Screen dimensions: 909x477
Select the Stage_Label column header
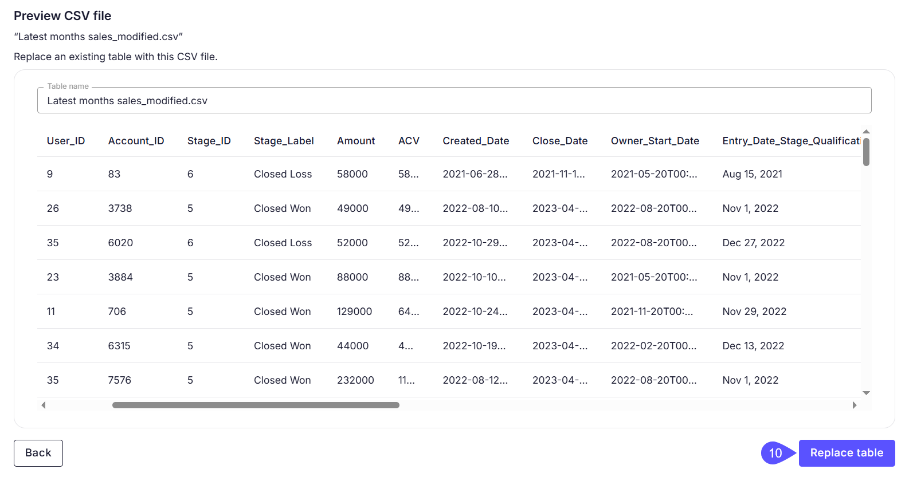pyautogui.click(x=284, y=141)
